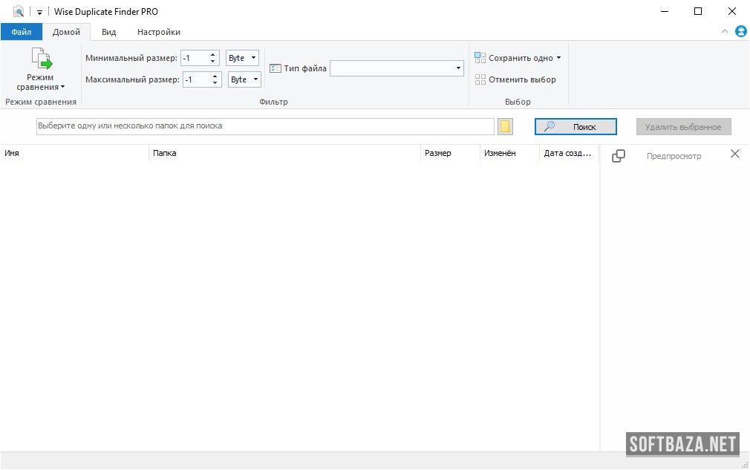Open the Сохранить одно dropdown
Screen dimensions: 750x470
point(518,58)
